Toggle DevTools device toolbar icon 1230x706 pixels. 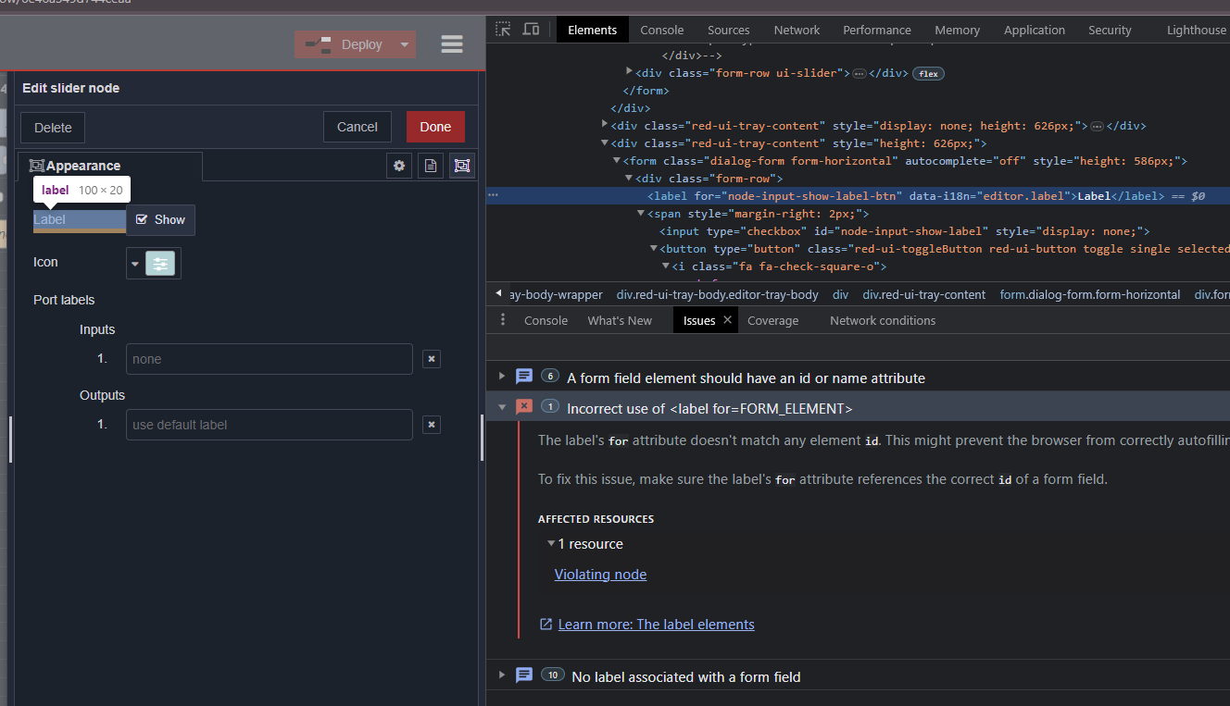tap(531, 30)
